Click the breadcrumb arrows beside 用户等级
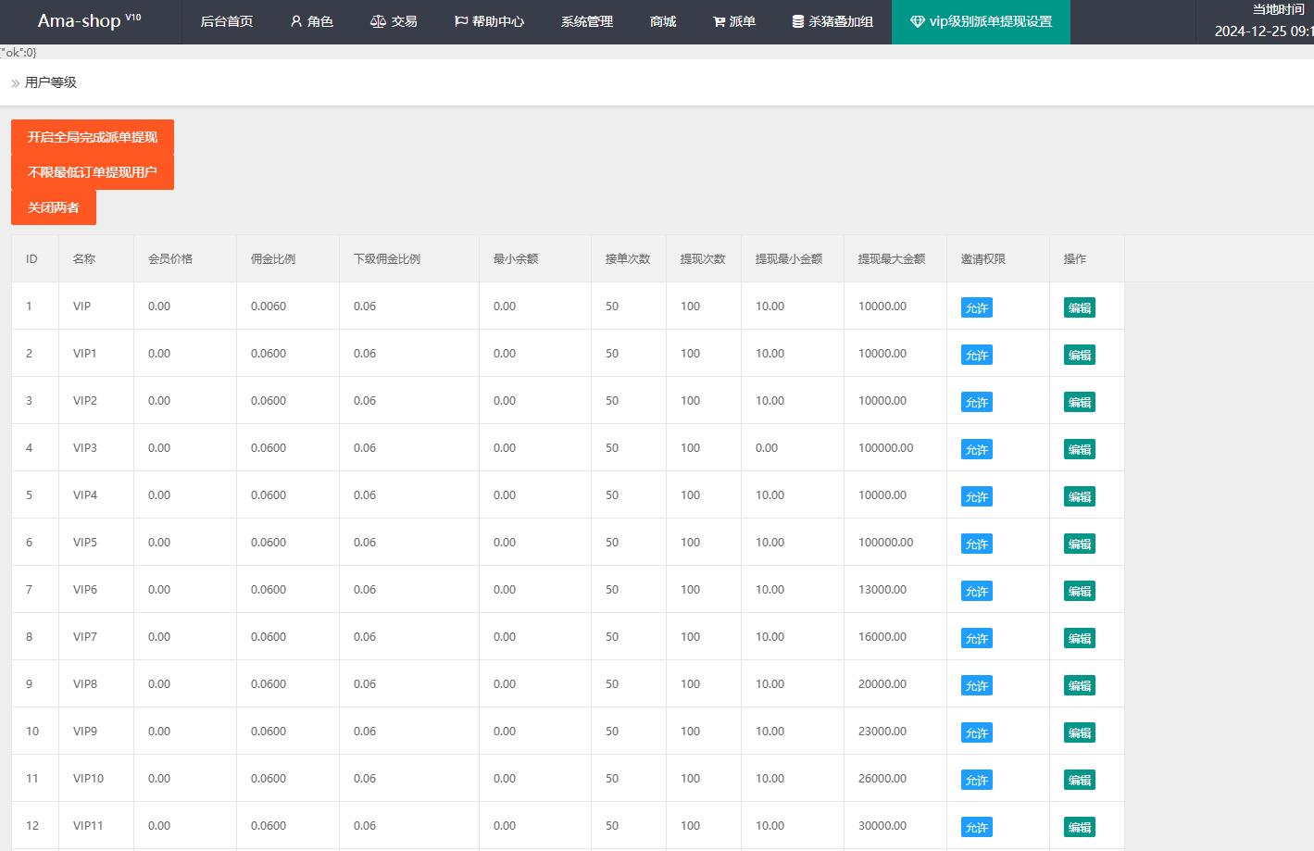The width and height of the screenshot is (1314, 851). [15, 83]
